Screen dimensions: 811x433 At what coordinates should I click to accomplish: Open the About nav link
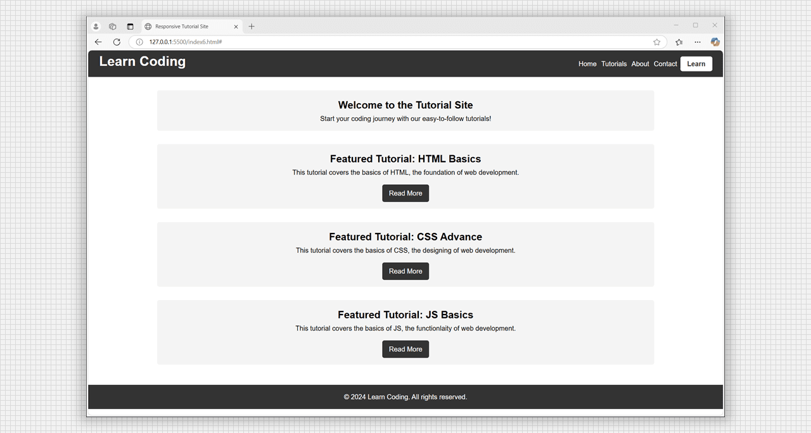click(x=640, y=64)
